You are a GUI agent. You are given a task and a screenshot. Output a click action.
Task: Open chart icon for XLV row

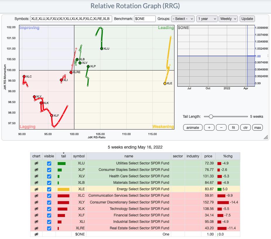click(36, 176)
